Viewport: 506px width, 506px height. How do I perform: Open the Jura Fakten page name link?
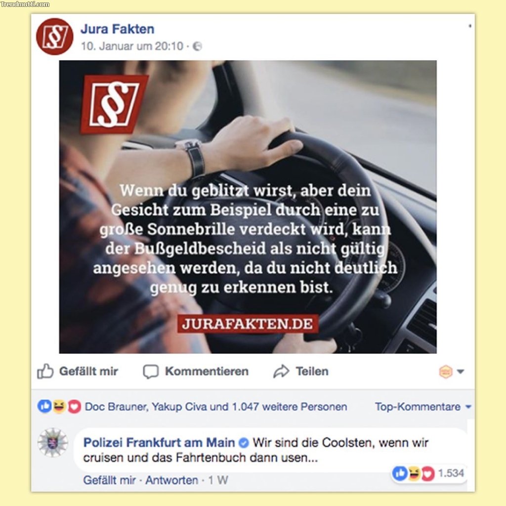[118, 29]
